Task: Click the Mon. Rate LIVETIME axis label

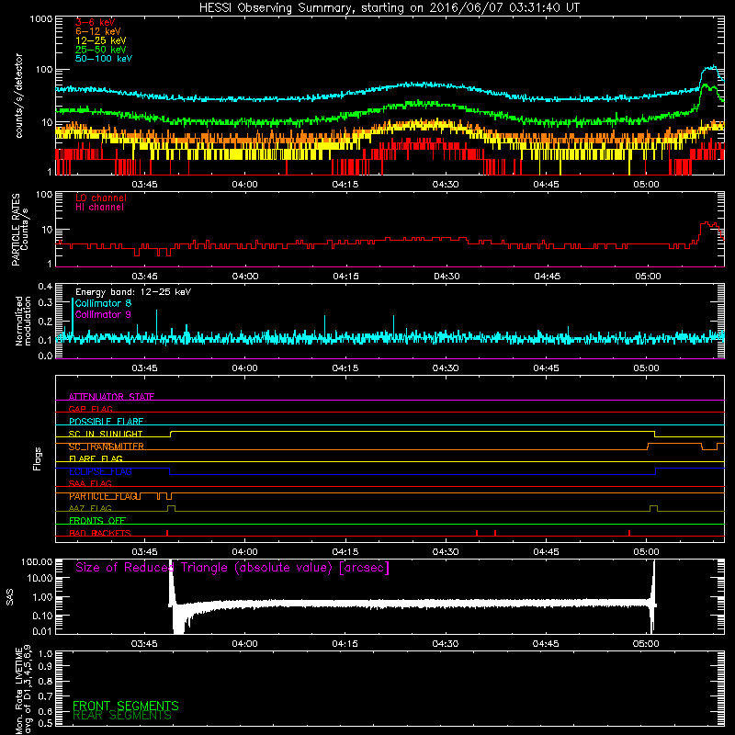Action: (23, 689)
